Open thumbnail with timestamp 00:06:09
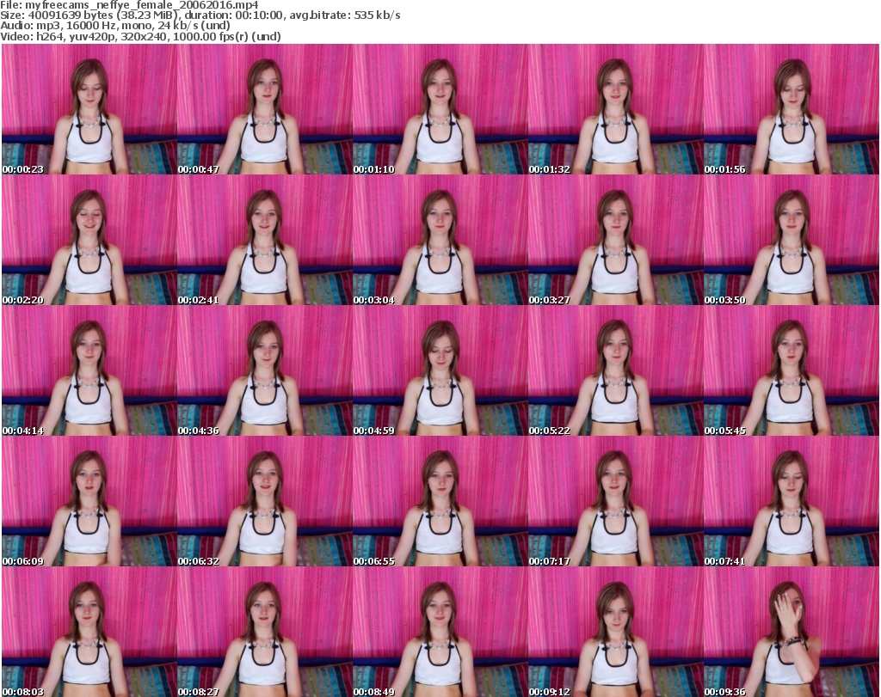Viewport: 881px width, 697px height. 89,501
